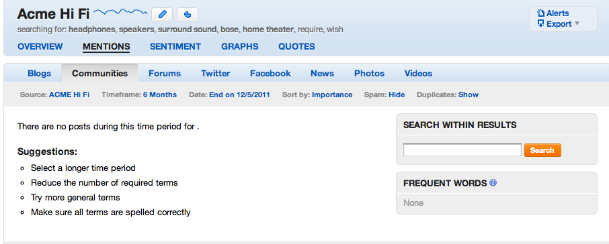Click the blue plus add button
The height and width of the screenshot is (244, 609).
point(188,15)
